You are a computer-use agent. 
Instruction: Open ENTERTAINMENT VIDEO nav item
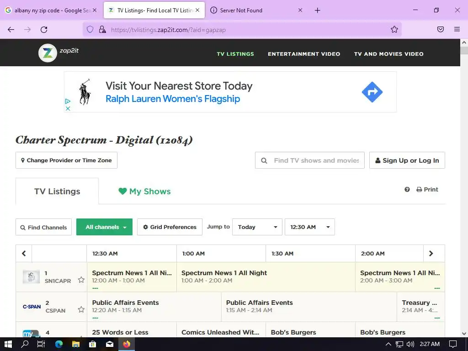304,54
